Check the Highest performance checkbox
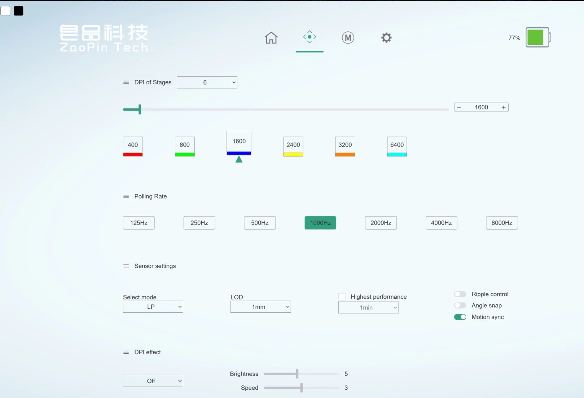 click(x=342, y=297)
